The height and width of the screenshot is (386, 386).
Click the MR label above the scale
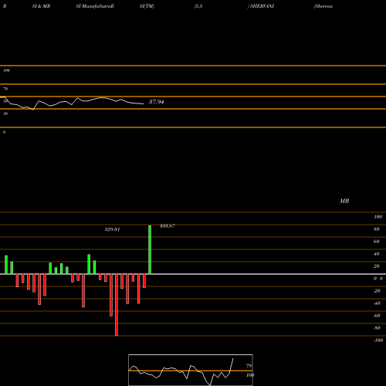344,201
